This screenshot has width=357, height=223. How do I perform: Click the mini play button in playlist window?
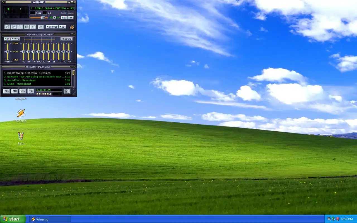point(40,94)
